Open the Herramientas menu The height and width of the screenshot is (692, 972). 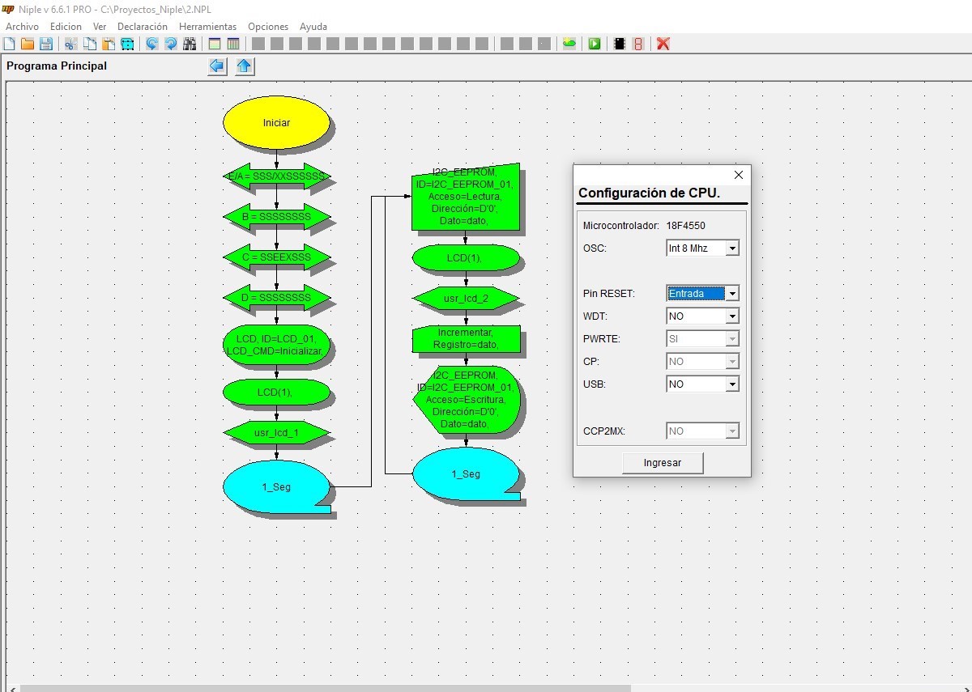click(208, 27)
